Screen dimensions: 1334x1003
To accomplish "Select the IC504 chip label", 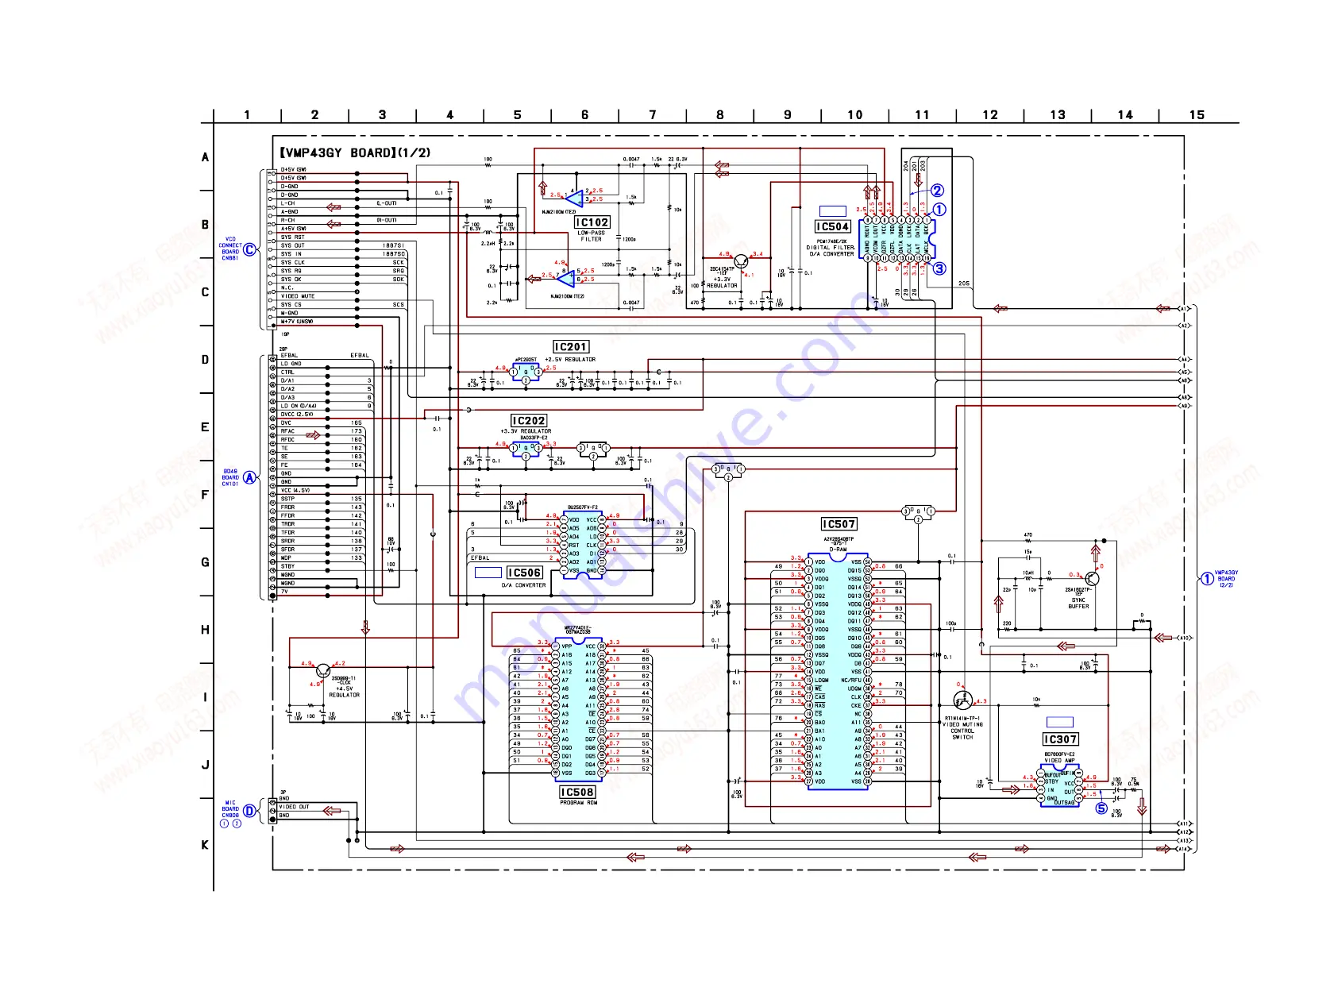I will point(833,226).
